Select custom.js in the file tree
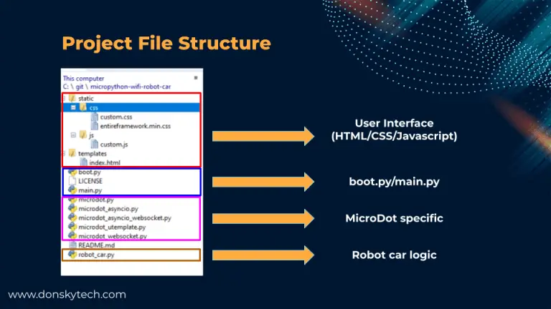551x309 pixels. [x=114, y=144]
